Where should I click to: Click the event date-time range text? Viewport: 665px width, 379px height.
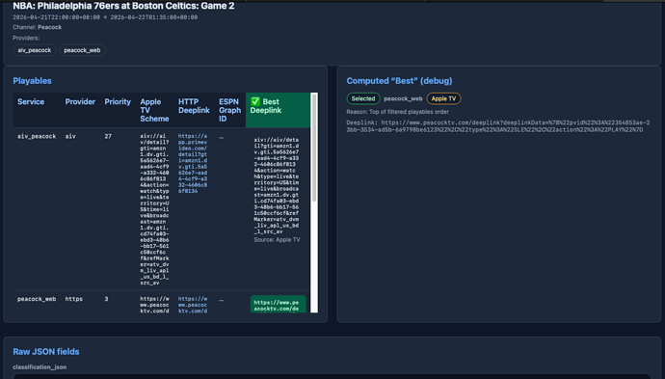tap(105, 17)
